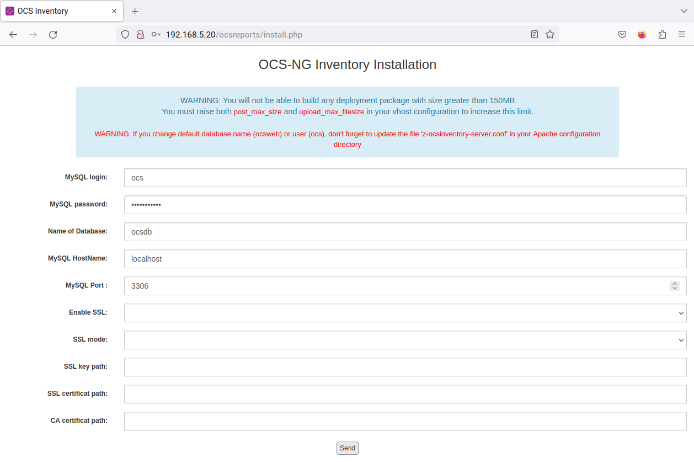Click the MySQL password field
The width and height of the screenshot is (694, 462).
[405, 205]
